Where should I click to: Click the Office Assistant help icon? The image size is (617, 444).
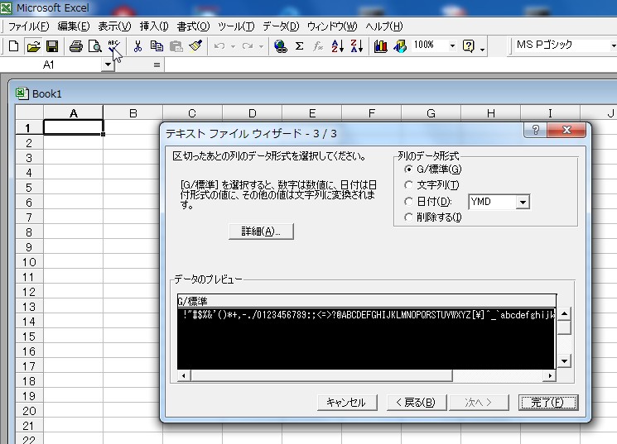468,46
